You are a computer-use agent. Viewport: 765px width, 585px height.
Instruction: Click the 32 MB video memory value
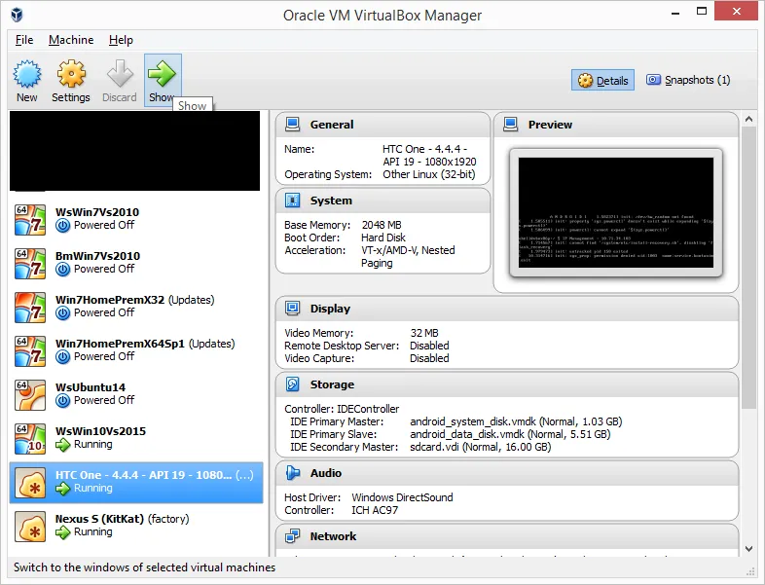[x=424, y=333]
